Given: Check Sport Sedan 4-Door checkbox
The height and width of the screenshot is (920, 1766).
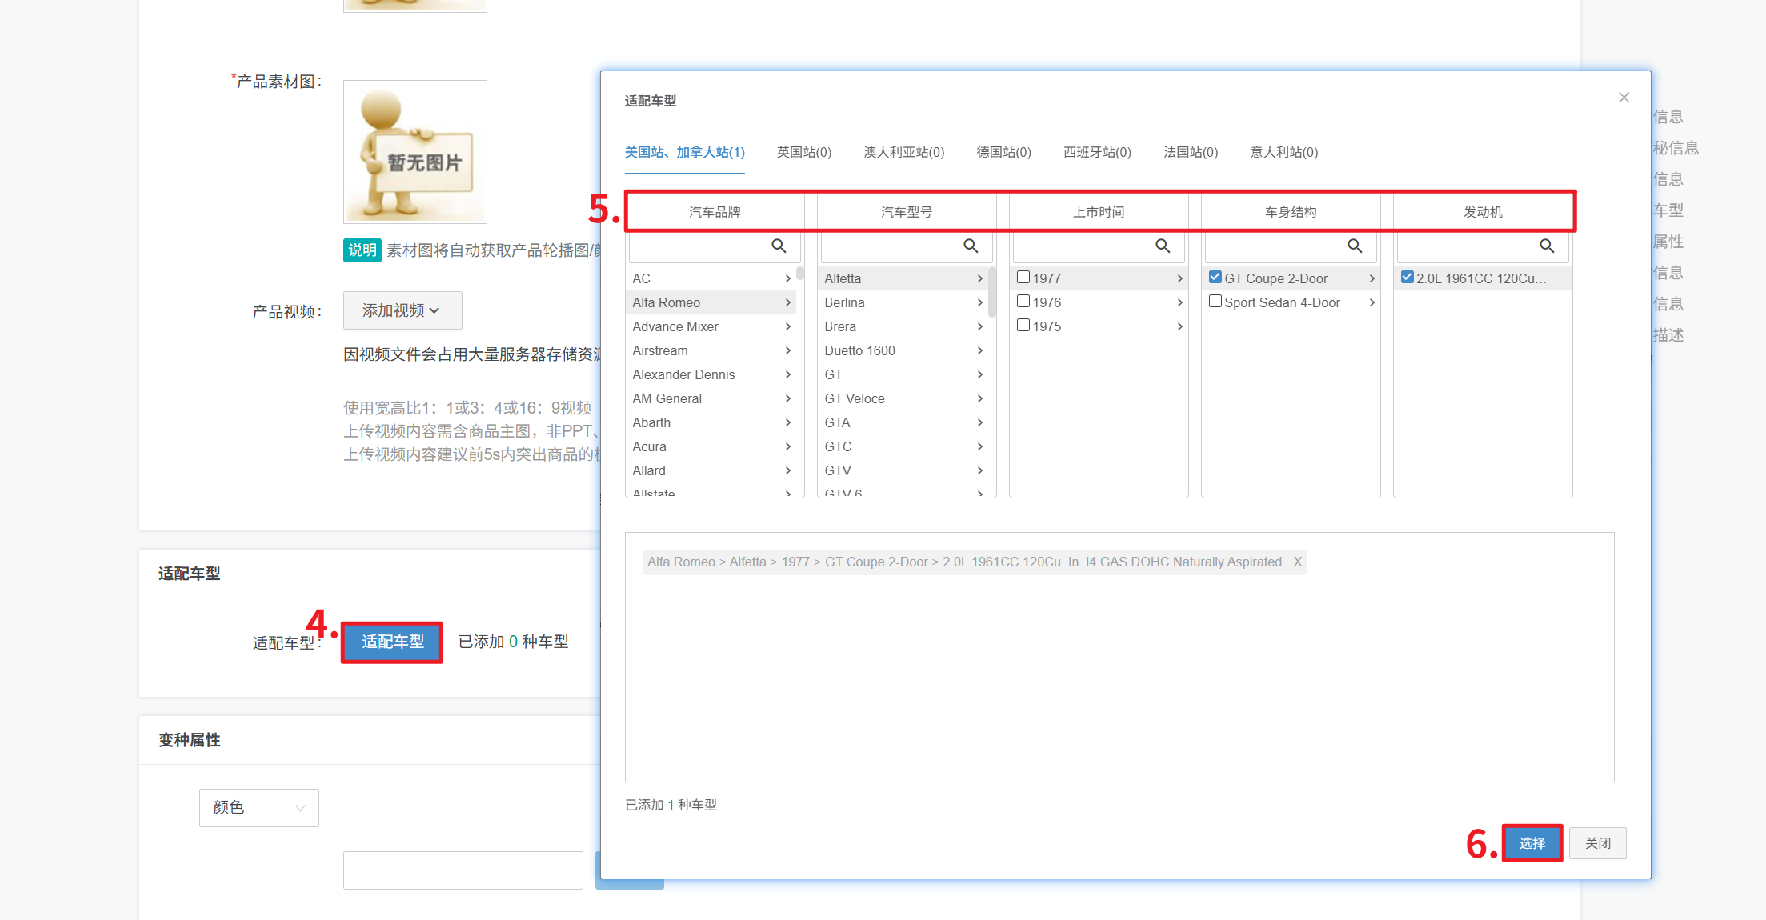Looking at the screenshot, I should 1215,302.
